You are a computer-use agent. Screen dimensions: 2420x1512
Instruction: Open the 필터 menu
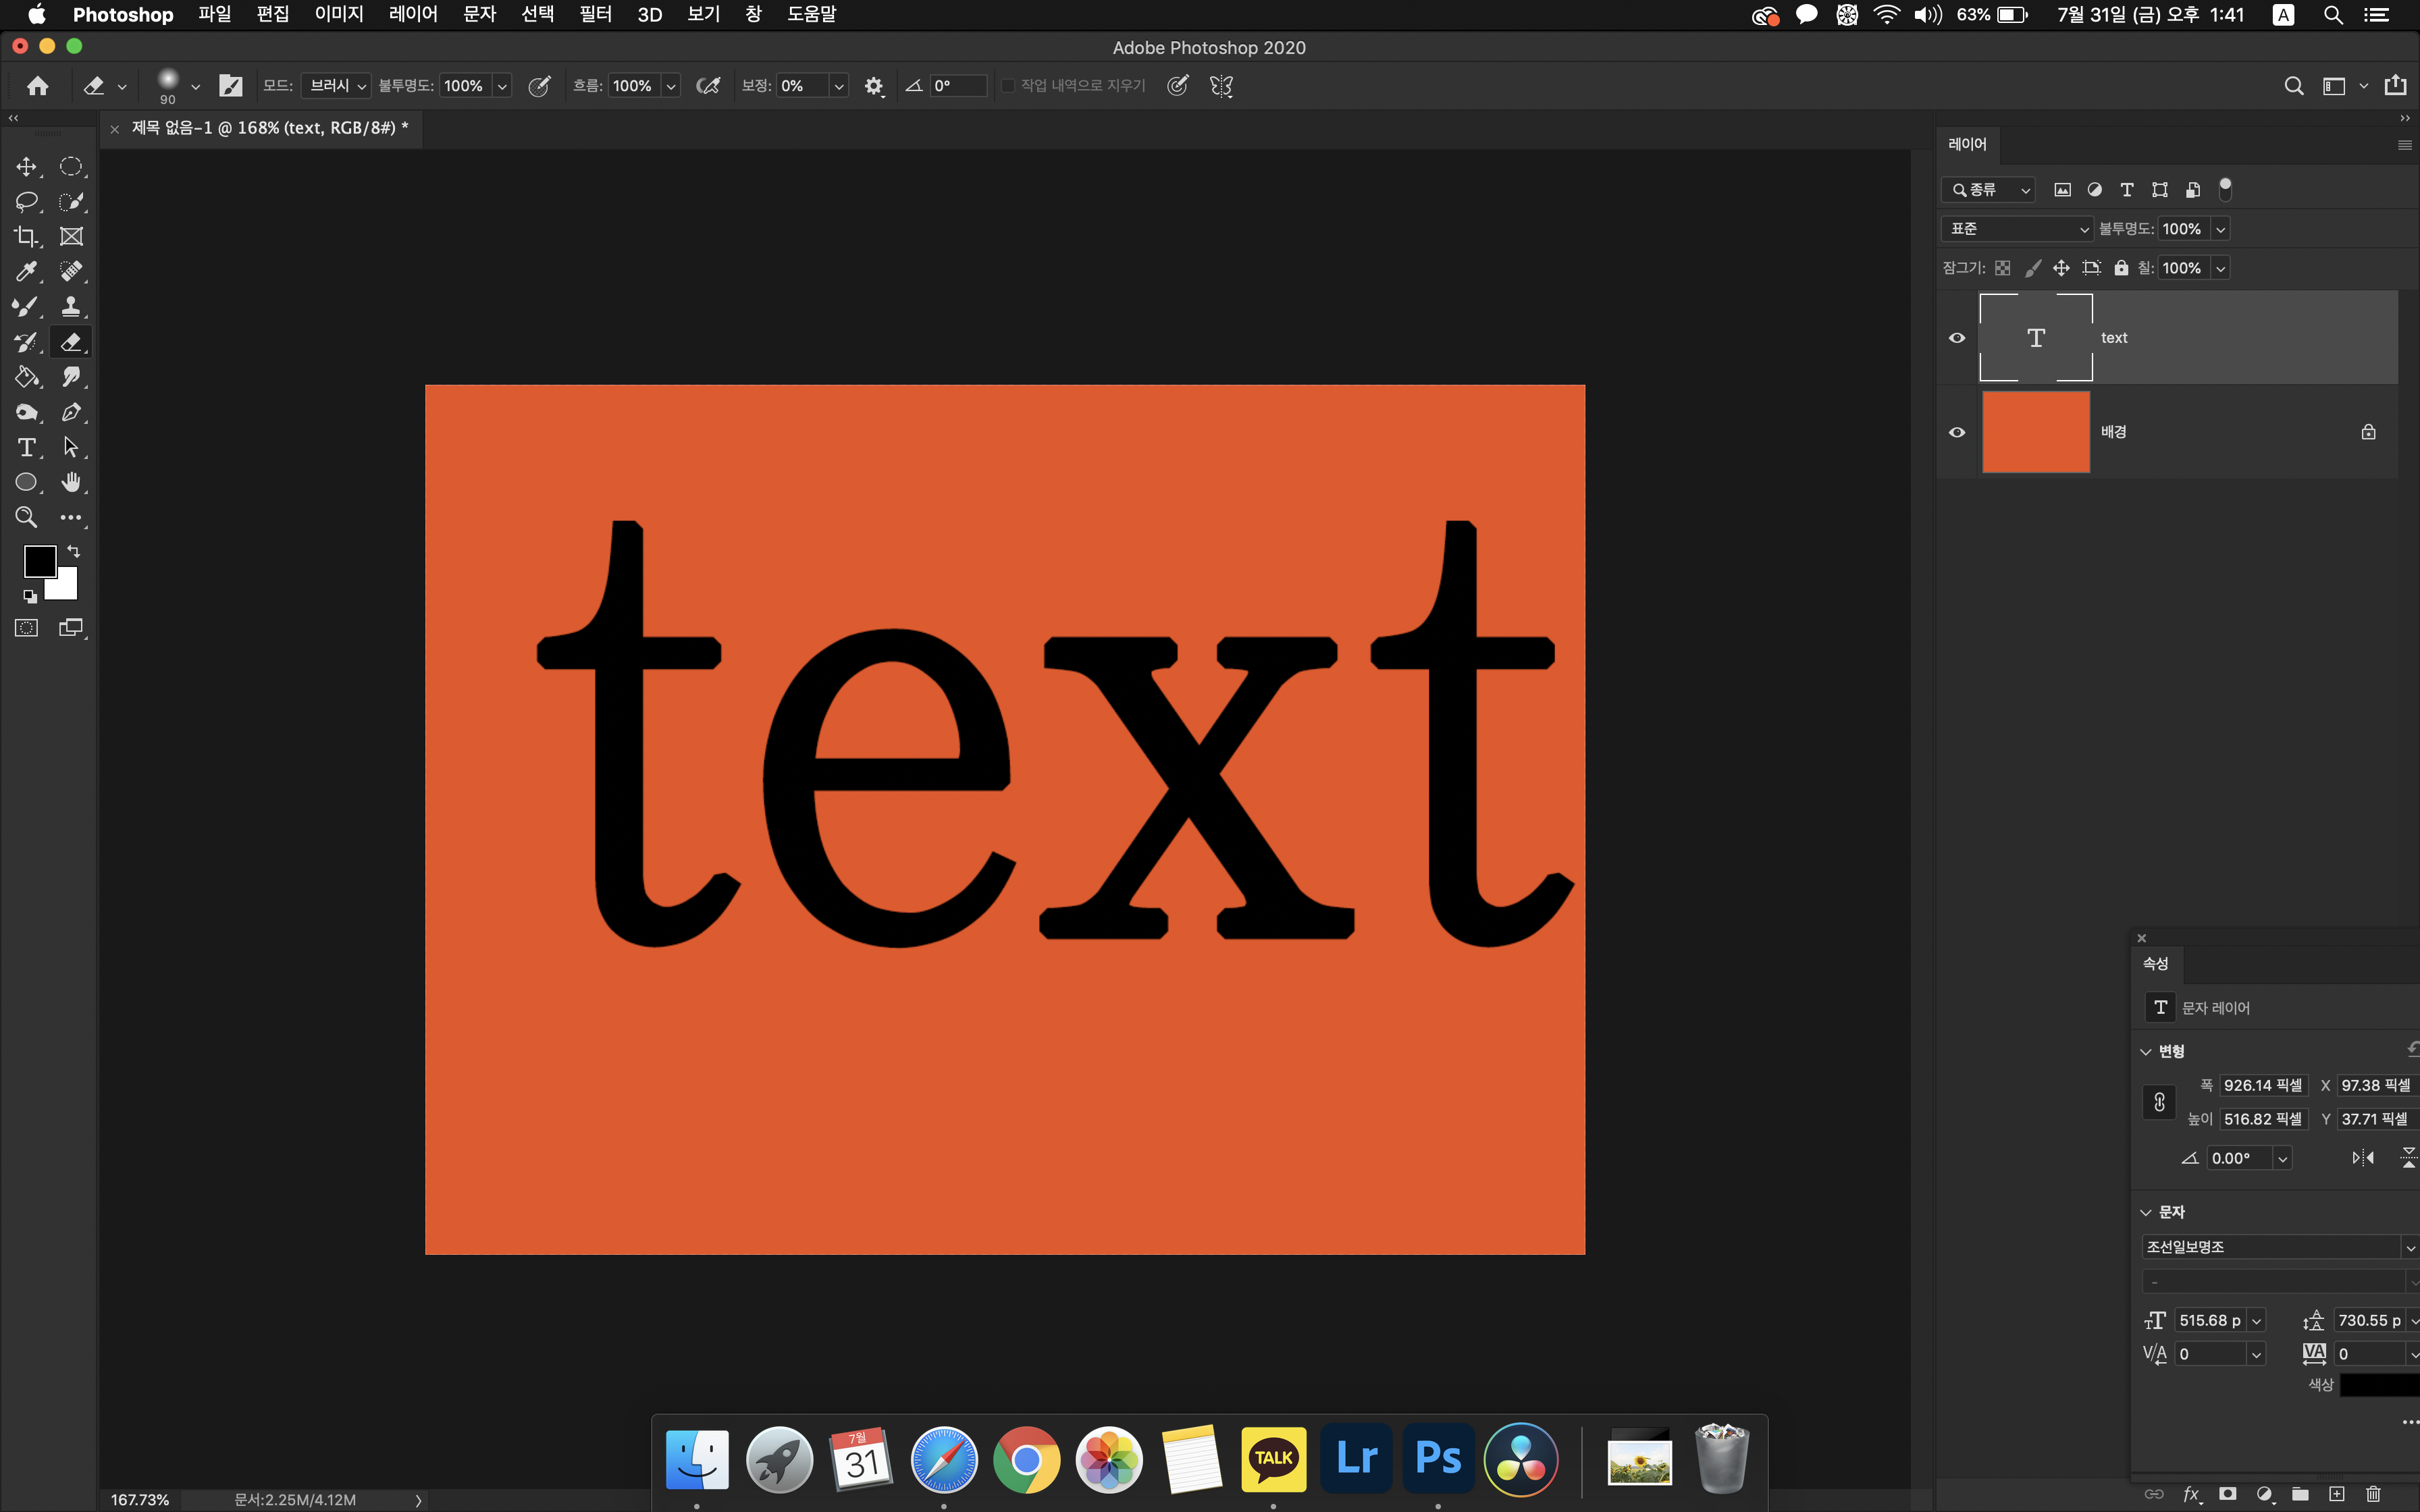pos(595,14)
